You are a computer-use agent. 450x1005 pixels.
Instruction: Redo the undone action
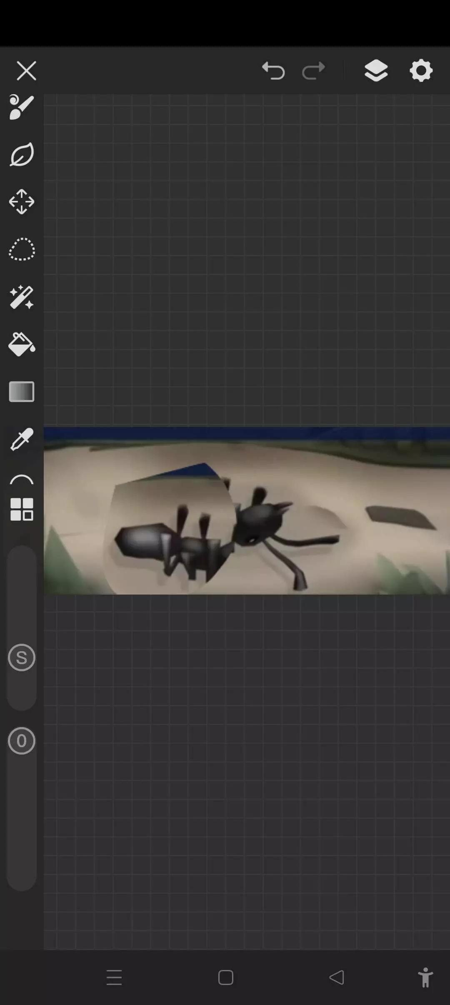coord(313,70)
